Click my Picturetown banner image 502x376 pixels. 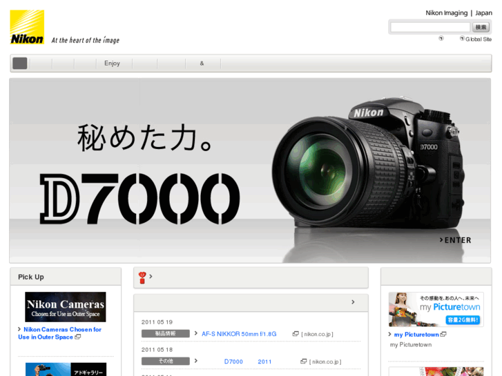(436, 309)
